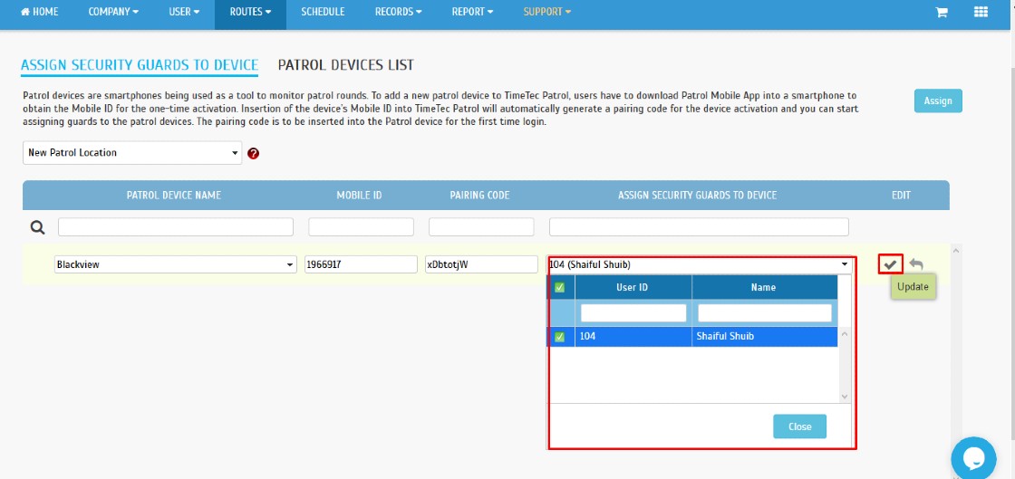The width and height of the screenshot is (1015, 479).
Task: Open the ROUTES menu
Action: click(250, 12)
